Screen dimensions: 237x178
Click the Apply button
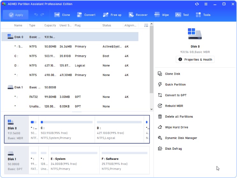tap(16, 15)
